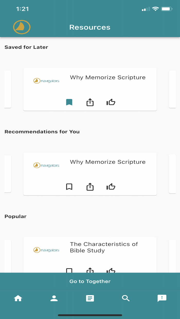The image size is (180, 319).
Task: Share the saved Why Memorize Scripture resource
Action: (90, 102)
